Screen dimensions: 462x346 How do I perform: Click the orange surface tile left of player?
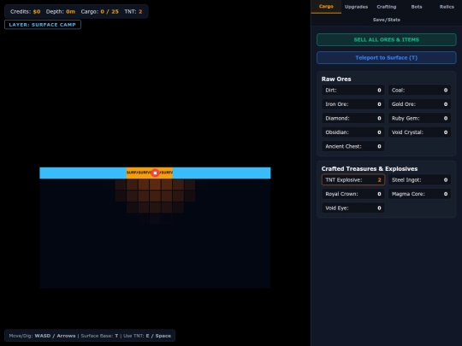[x=144, y=173]
